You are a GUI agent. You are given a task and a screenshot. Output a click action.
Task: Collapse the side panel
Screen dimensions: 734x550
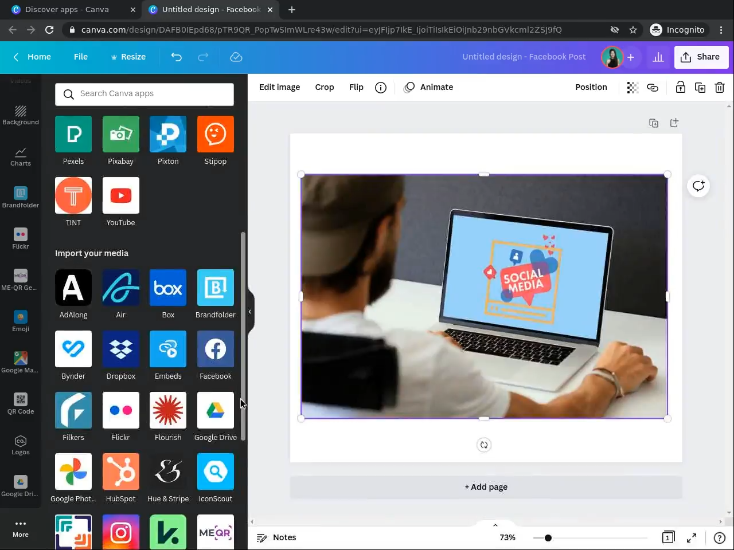point(250,312)
